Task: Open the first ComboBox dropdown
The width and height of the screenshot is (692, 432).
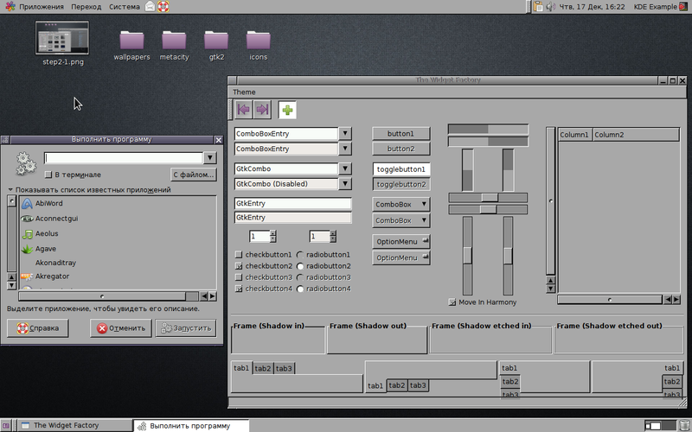Action: pyautogui.click(x=401, y=204)
